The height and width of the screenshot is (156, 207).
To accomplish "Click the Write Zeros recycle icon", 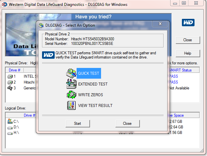I will tap(71, 95).
